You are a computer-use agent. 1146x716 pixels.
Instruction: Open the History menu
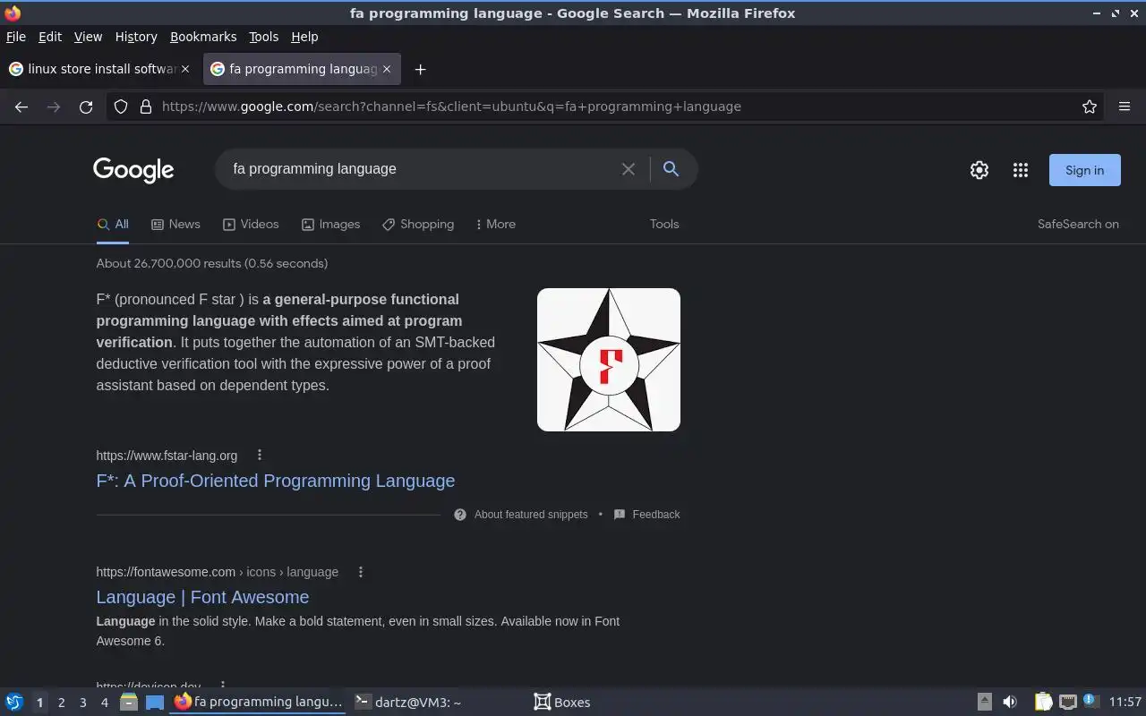pos(136,37)
